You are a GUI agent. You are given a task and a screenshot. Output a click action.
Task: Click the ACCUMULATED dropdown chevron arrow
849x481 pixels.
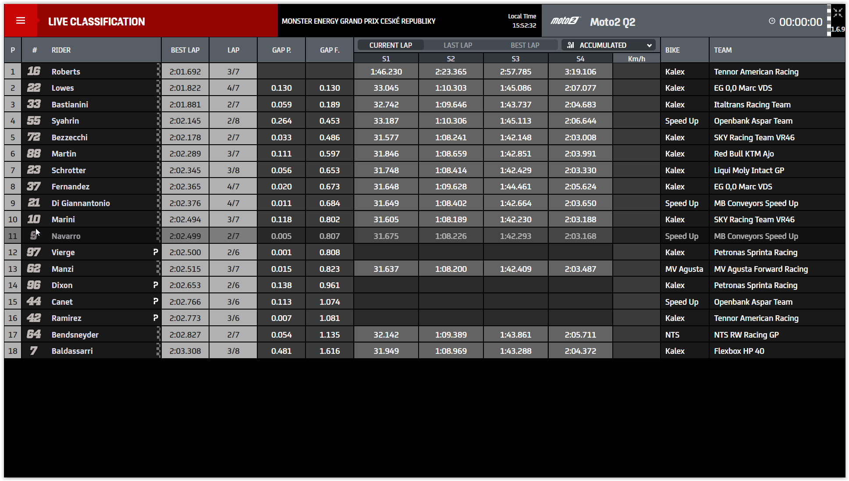click(649, 45)
